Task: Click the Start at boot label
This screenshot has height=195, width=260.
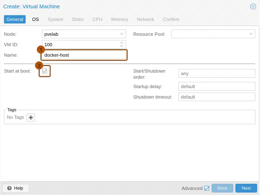Action: [17, 71]
